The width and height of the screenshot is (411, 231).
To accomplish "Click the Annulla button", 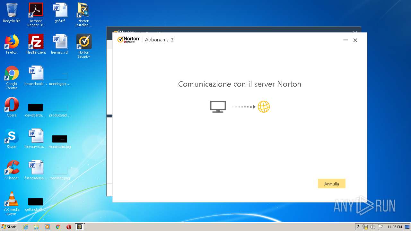I will 331,184.
